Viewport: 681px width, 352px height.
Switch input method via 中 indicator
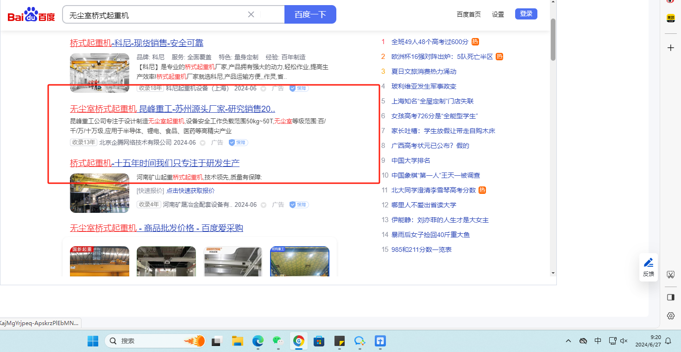[x=598, y=341]
